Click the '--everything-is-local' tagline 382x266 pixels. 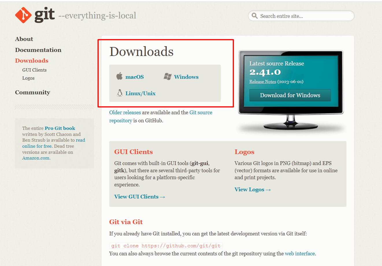tap(97, 16)
